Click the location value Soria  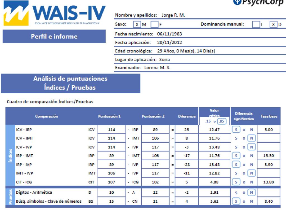(x=164, y=60)
